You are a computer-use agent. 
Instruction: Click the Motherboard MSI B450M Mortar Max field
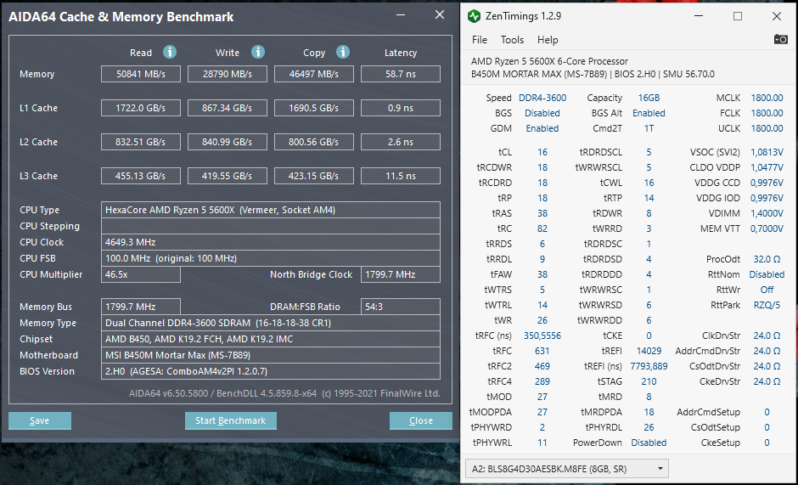271,355
